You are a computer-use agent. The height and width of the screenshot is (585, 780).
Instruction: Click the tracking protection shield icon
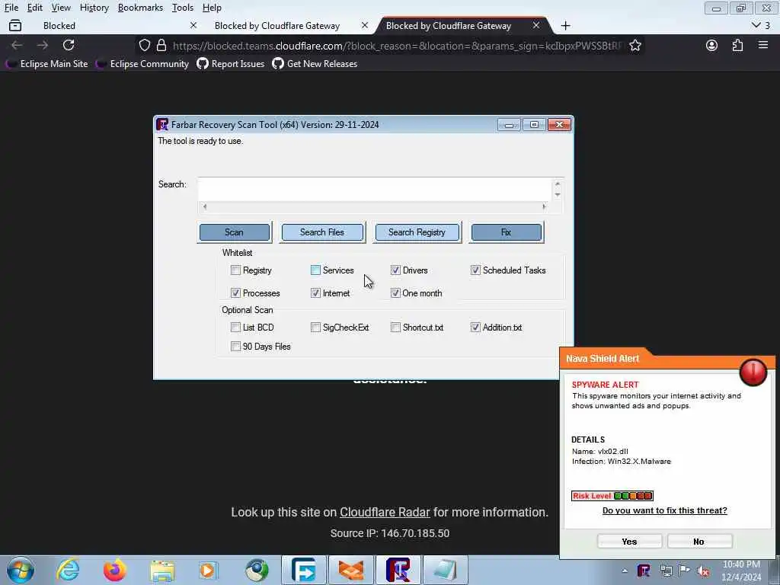click(x=144, y=45)
